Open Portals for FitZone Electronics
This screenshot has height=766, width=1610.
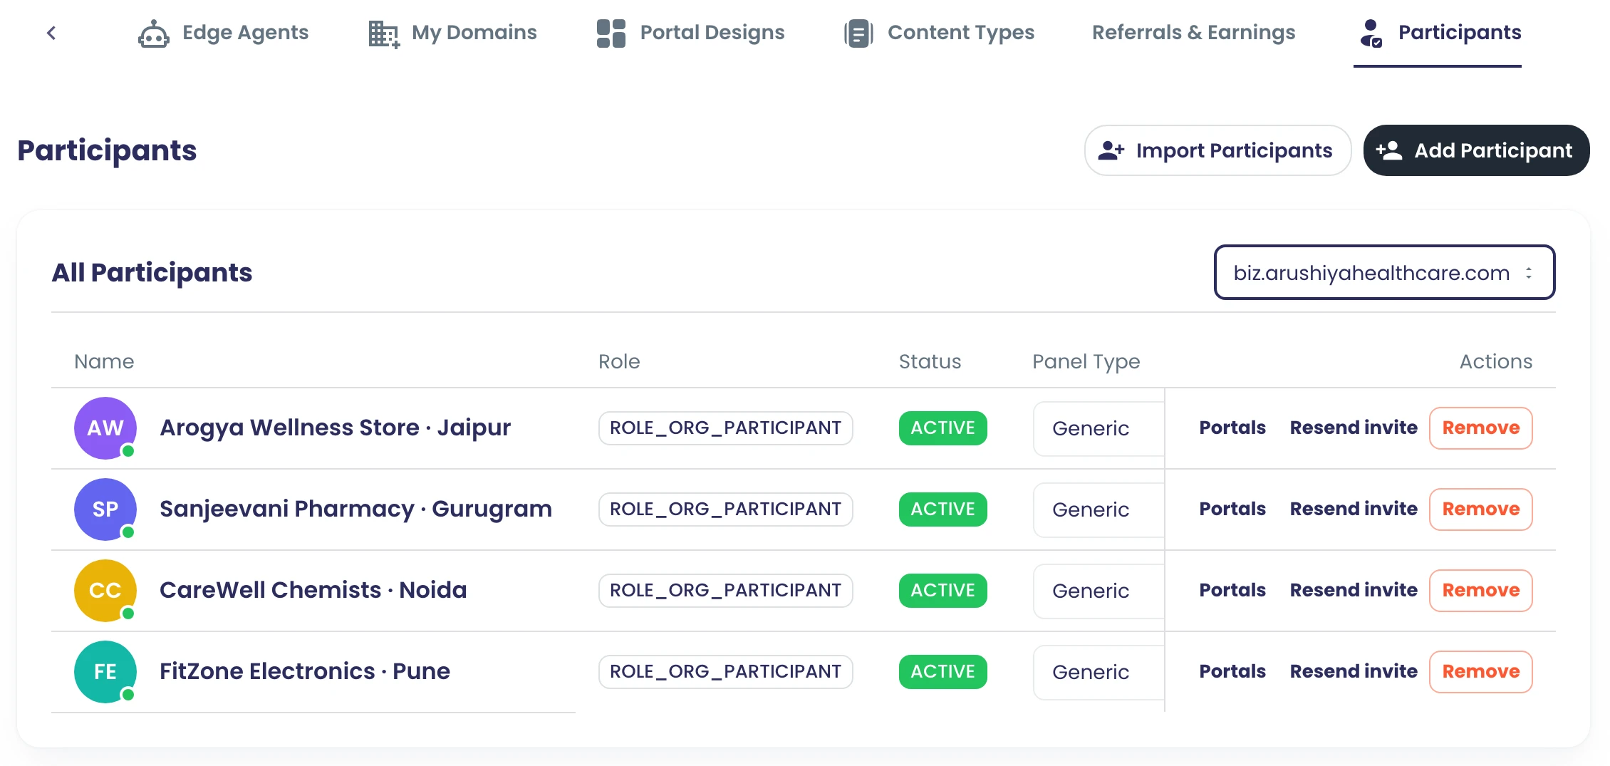tap(1232, 671)
